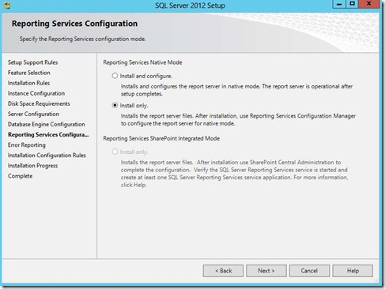This screenshot has height=289, width=385.
Task: Maximize the SQL Server 2012 Setup window
Action: pos(352,4)
